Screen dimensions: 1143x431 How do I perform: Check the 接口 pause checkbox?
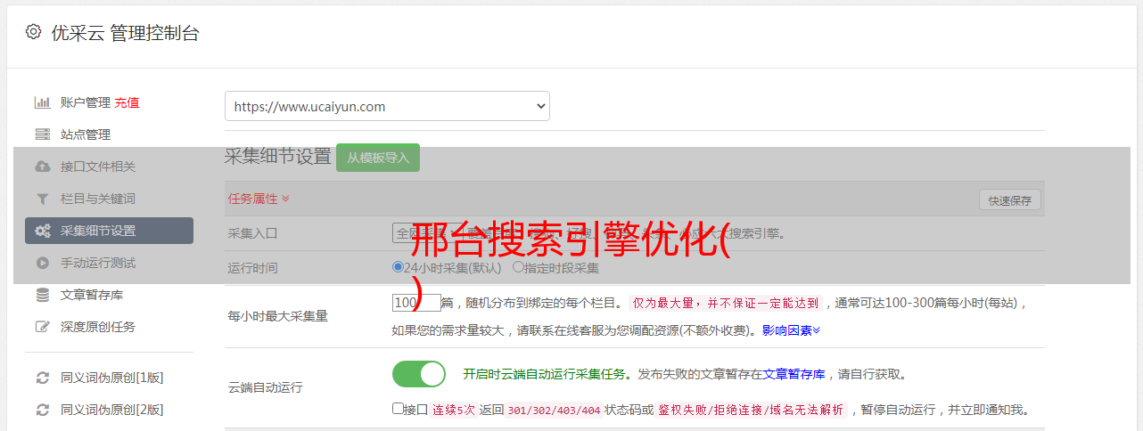tap(398, 409)
